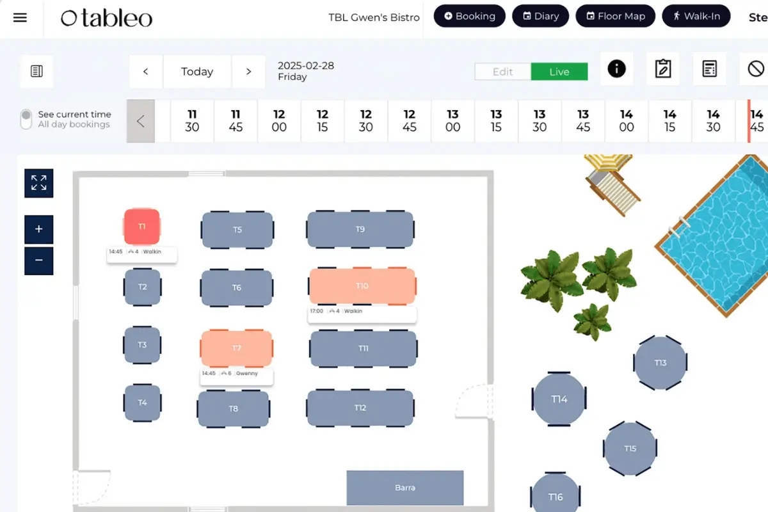Image resolution: width=768 pixels, height=512 pixels.
Task: Switch floor map to Live mode
Action: coord(559,72)
